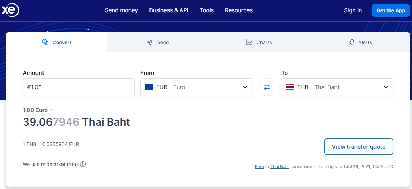Open the Business & API menu
The height and width of the screenshot is (189, 412).
(x=169, y=10)
